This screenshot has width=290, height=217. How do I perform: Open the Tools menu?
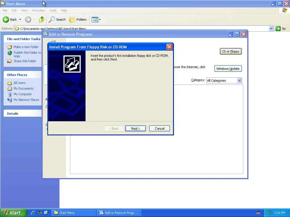click(x=53, y=10)
